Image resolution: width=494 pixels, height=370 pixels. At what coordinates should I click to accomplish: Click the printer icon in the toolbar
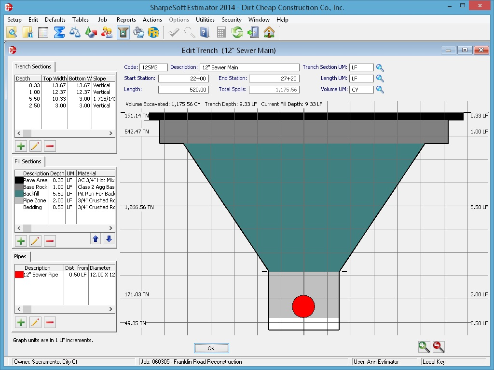coord(138,32)
